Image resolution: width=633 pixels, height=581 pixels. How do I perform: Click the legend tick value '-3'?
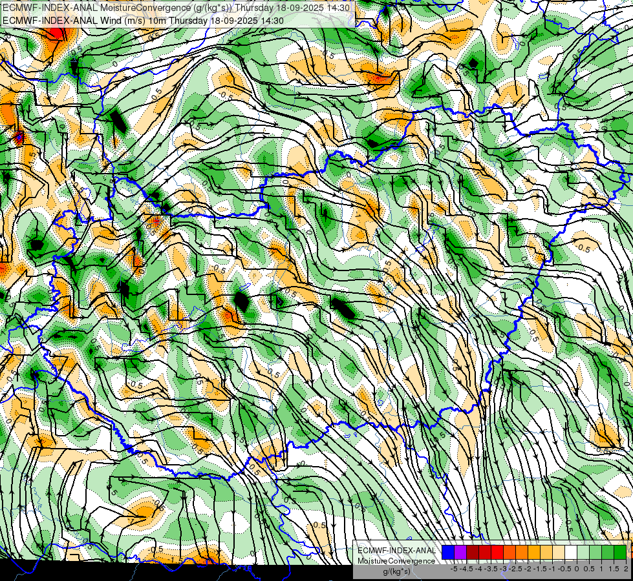click(504, 569)
